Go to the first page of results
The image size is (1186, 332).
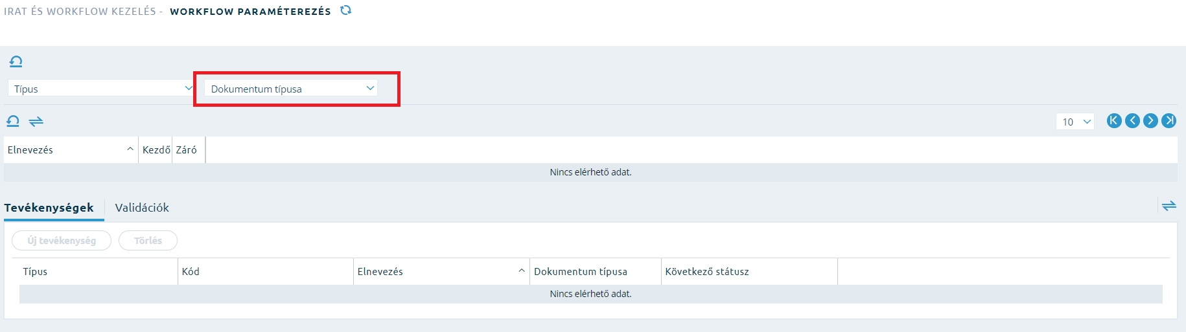click(1114, 120)
